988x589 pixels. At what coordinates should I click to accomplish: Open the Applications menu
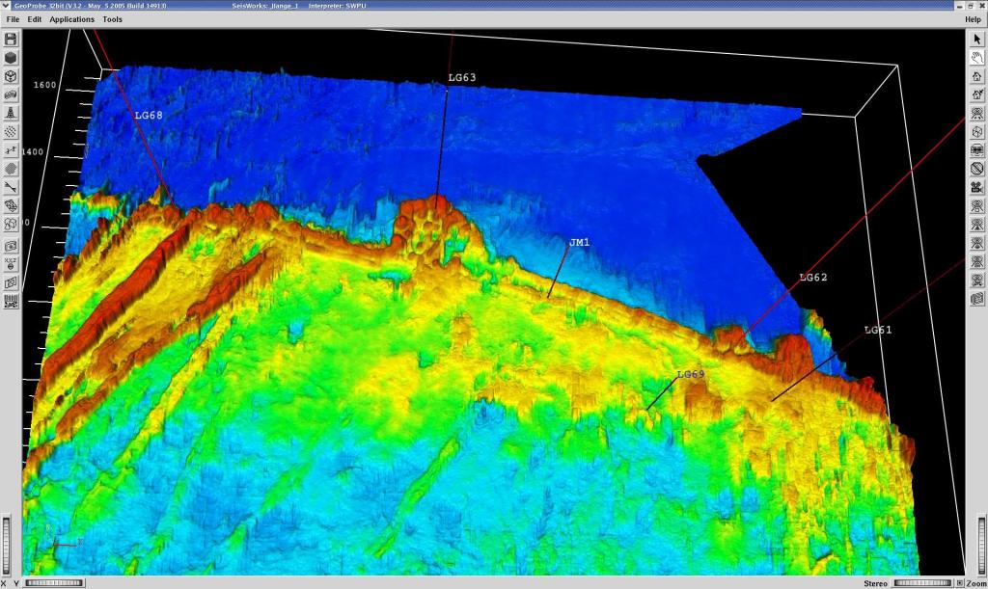[71, 19]
